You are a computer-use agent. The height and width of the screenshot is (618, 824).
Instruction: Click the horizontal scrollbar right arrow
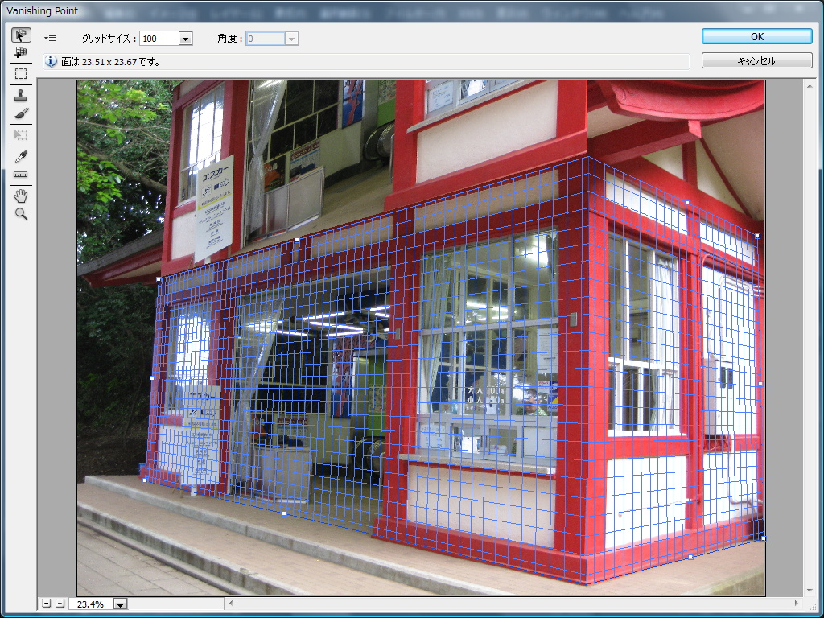click(796, 604)
